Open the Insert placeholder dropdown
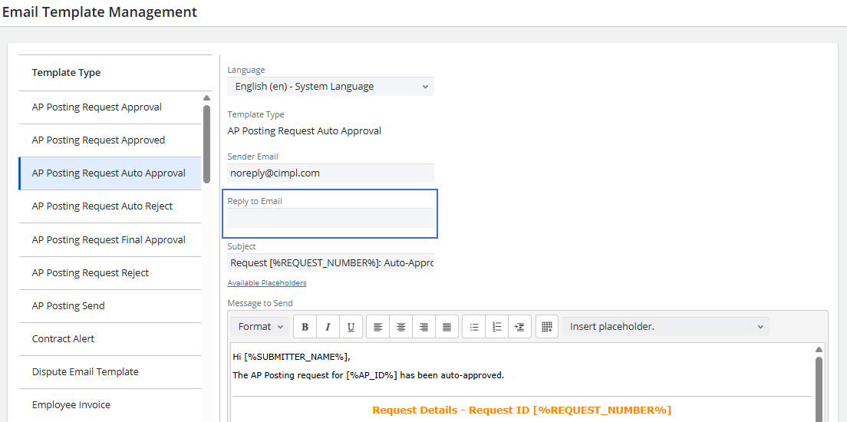The width and height of the screenshot is (847, 422). coord(665,326)
